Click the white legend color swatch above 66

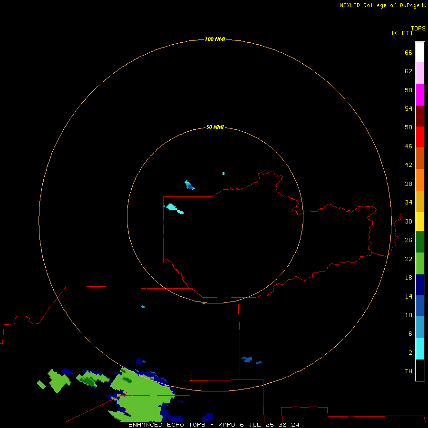coord(420,52)
